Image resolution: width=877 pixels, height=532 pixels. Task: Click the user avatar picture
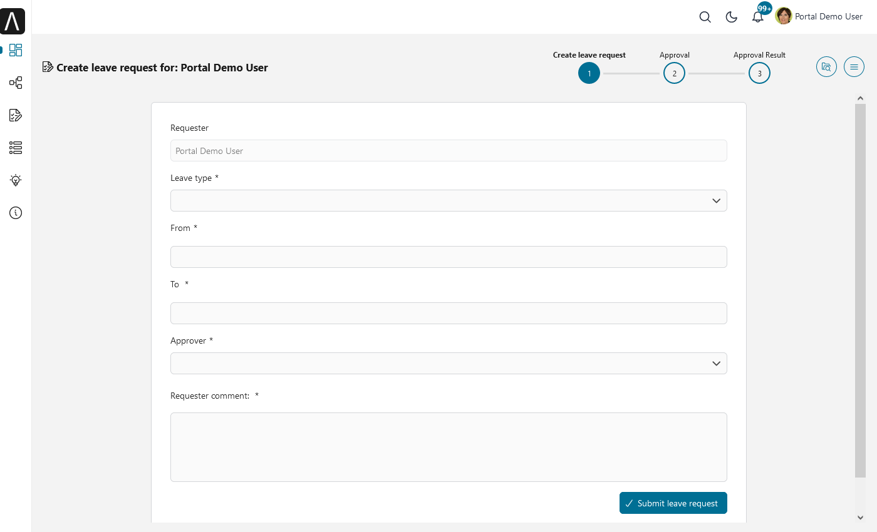pyautogui.click(x=783, y=16)
